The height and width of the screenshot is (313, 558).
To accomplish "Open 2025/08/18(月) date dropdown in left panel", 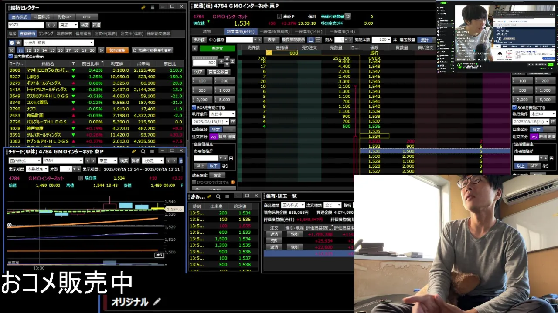I will [211, 122].
